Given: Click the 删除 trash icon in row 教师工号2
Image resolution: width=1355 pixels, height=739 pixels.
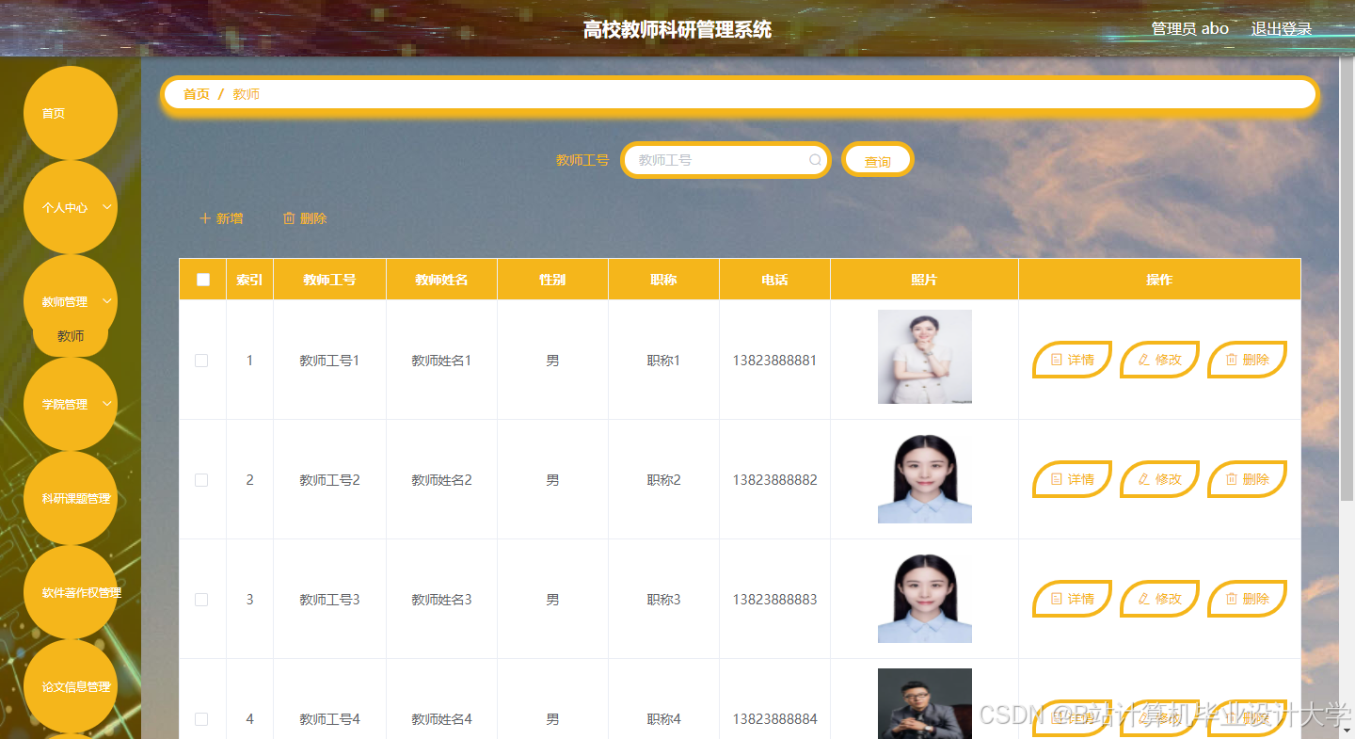Looking at the screenshot, I should point(1232,479).
